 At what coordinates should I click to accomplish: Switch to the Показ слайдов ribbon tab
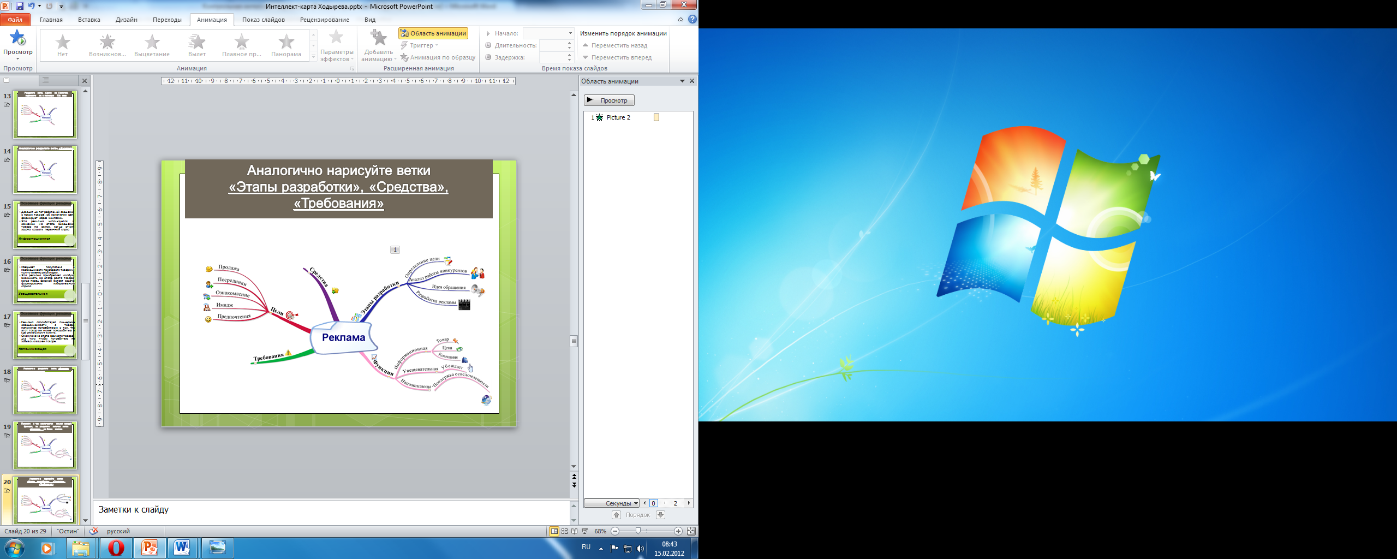point(264,20)
